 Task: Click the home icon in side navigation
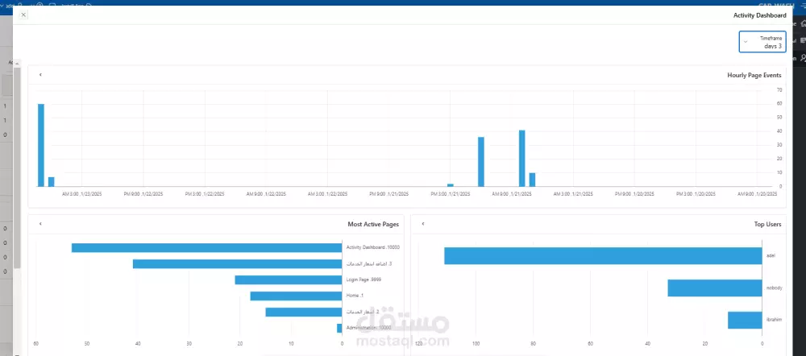coord(803,23)
